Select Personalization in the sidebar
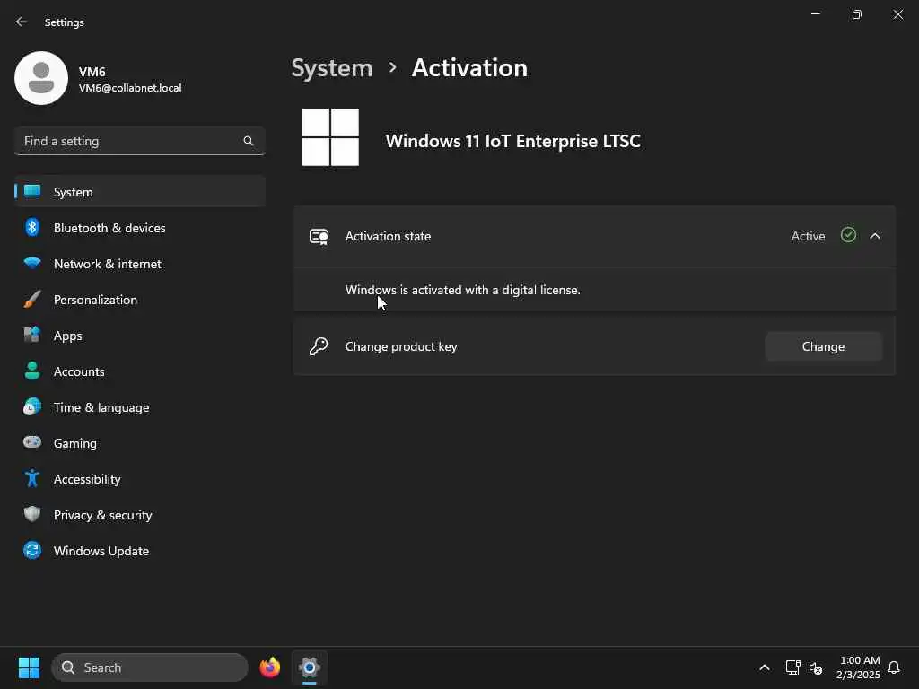This screenshot has width=919, height=689. (x=140, y=300)
